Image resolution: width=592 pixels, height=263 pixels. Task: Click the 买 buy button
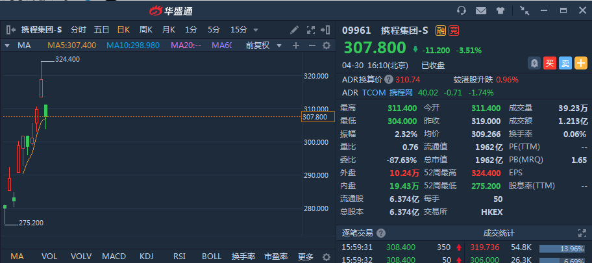coord(549,64)
